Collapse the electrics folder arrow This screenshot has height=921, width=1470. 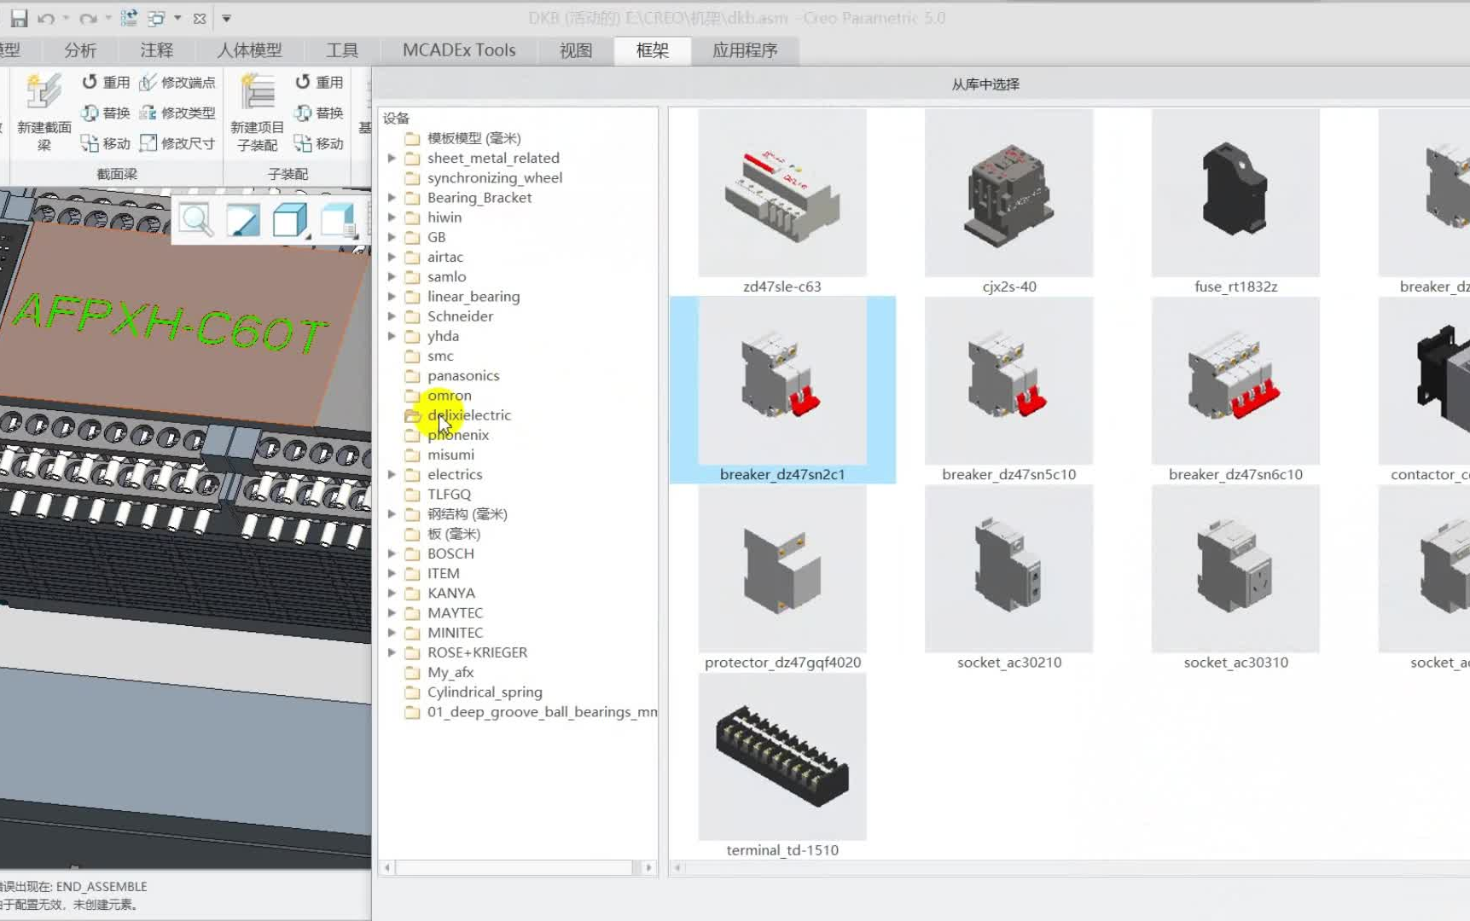(392, 474)
